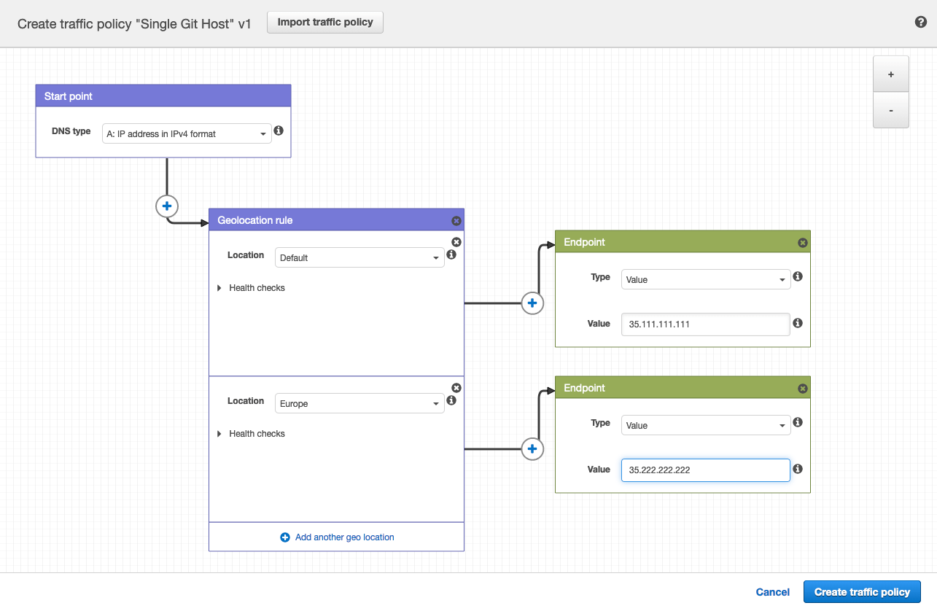This screenshot has width=937, height=611.
Task: Open the Type dropdown on the top Endpoint
Action: pyautogui.click(x=704, y=279)
